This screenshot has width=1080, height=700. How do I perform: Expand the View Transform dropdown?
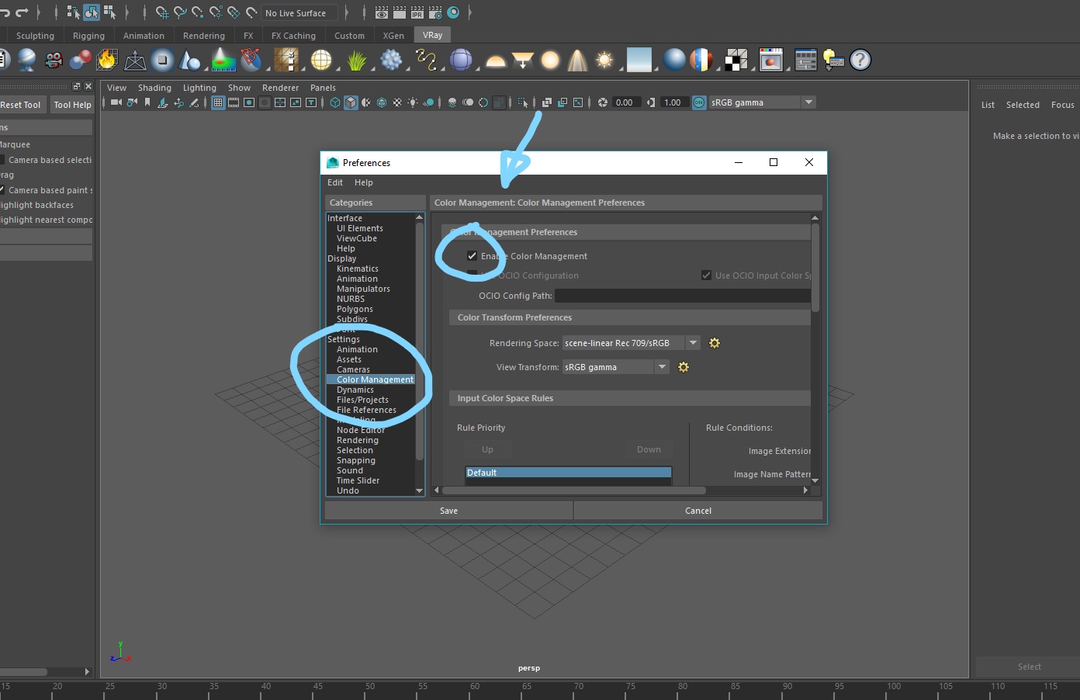662,367
